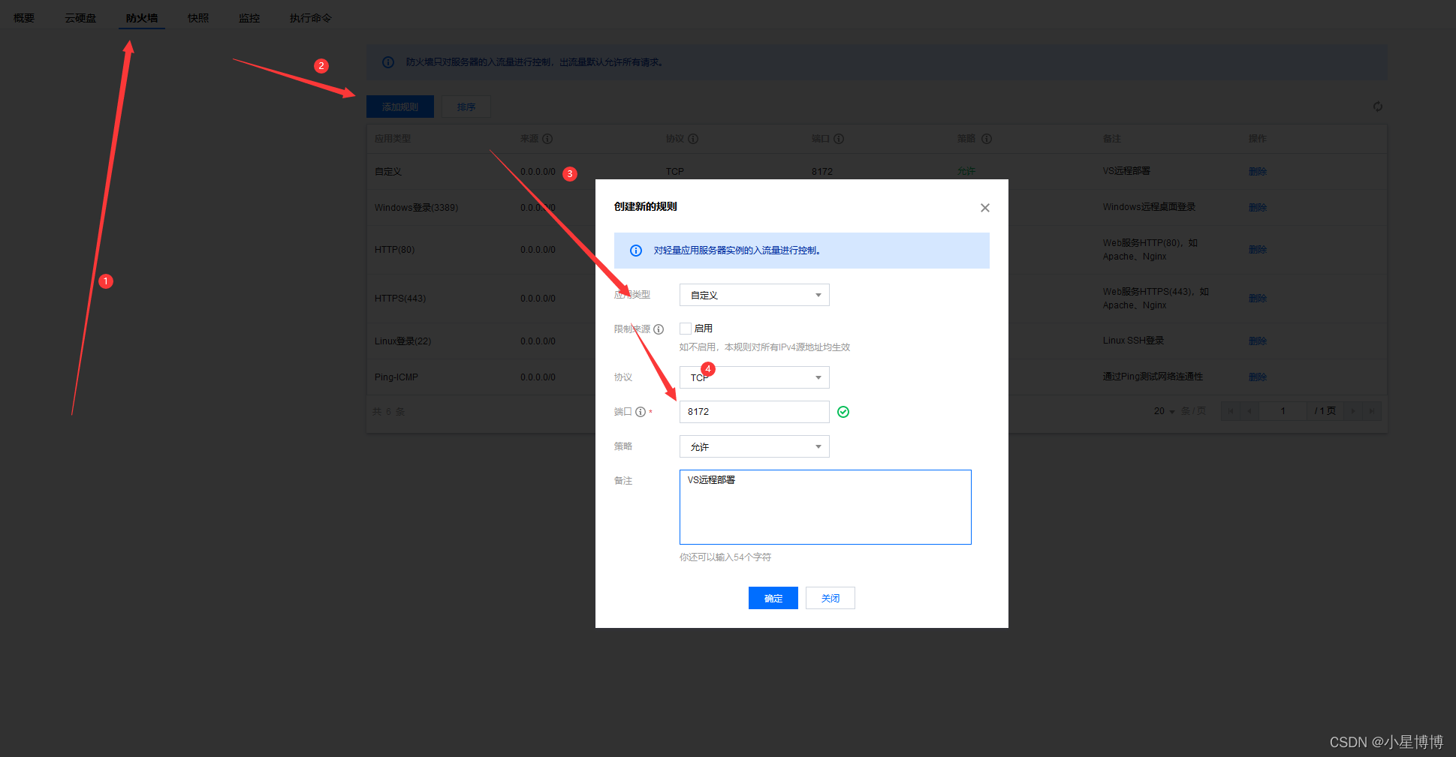The image size is (1456, 757).
Task: Click the refresh icon above the rules table
Action: pyautogui.click(x=1378, y=107)
